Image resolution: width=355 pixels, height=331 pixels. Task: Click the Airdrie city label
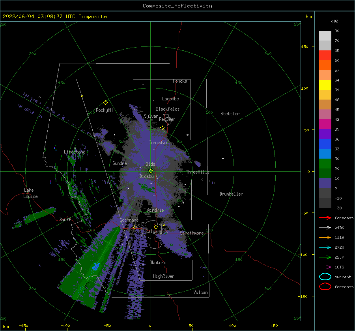click(x=155, y=210)
